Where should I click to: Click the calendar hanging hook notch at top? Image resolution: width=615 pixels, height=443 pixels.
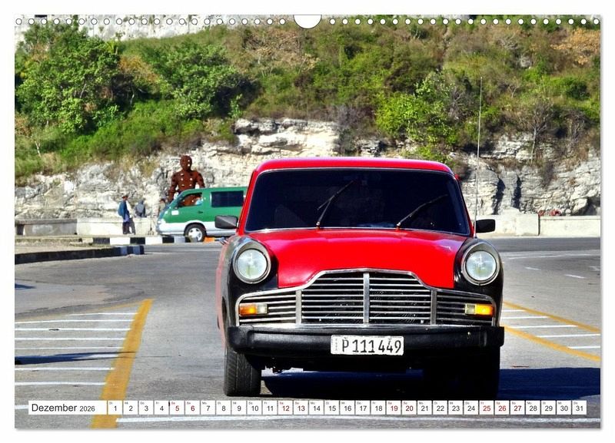[307, 21]
